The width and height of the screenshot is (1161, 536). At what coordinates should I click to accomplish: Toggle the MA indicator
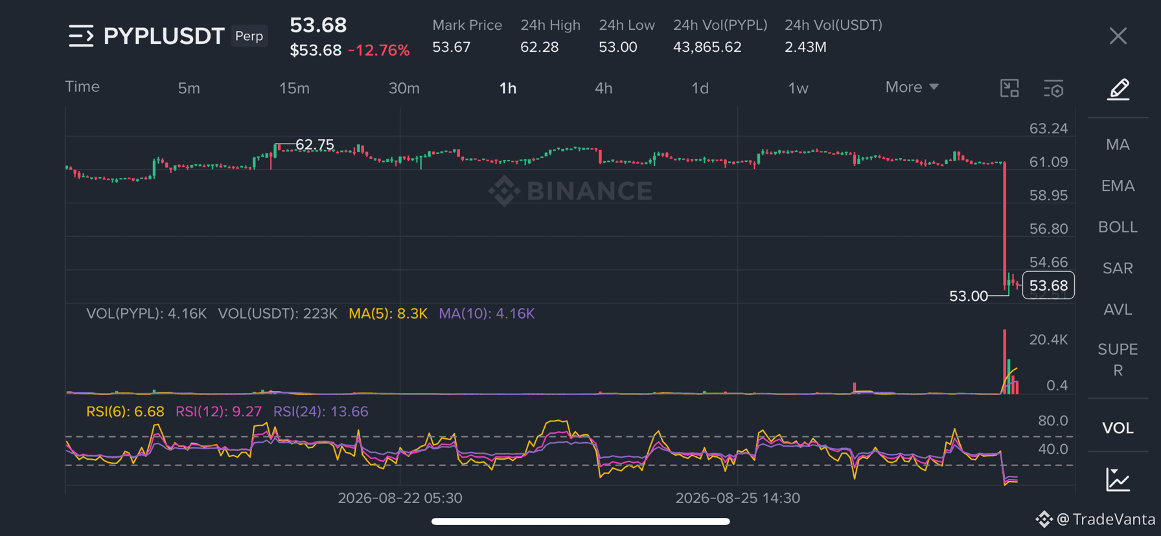pos(1118,144)
